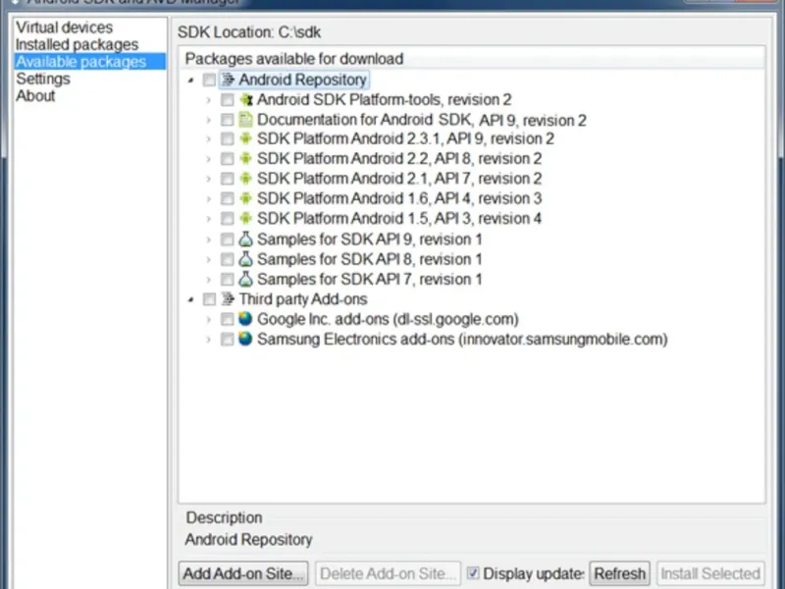Check Samples for SDK API 8 checkbox

(x=228, y=259)
